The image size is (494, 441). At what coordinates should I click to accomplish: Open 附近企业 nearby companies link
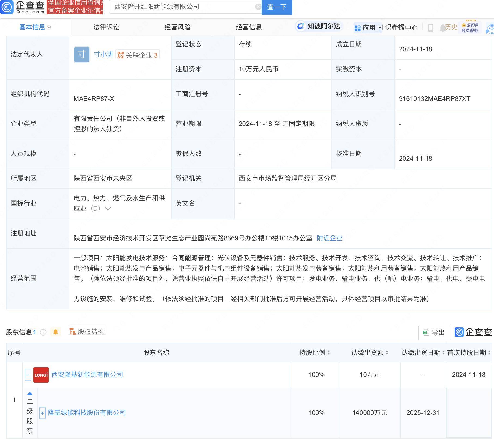click(330, 238)
